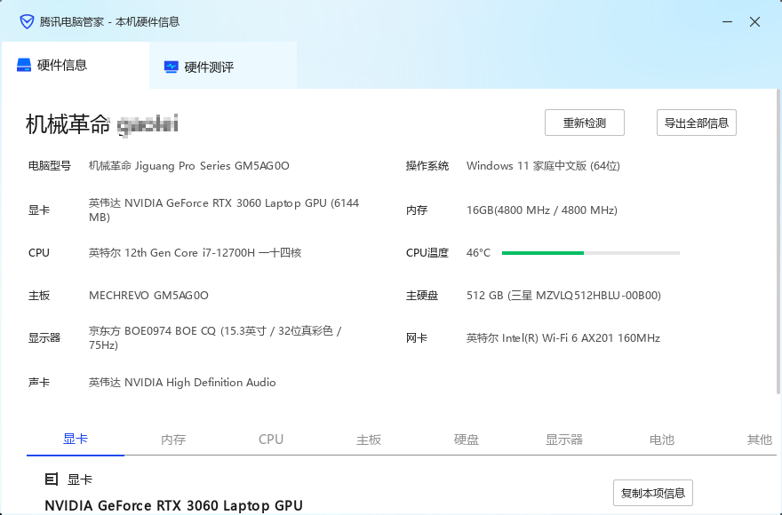The width and height of the screenshot is (782, 515).
Task: Click the motherboard value 'MECHREVO GM5AG0O'
Action: tap(148, 295)
